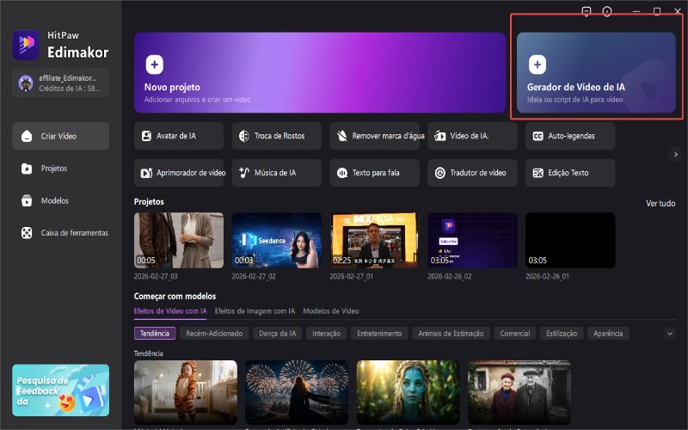Open the blue-skinned character template
The image size is (688, 430).
coord(408,392)
